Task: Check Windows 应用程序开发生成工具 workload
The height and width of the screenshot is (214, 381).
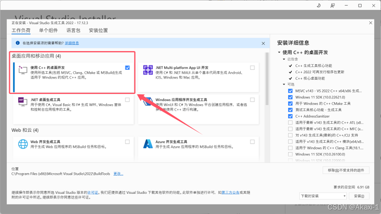Action: click(252, 100)
